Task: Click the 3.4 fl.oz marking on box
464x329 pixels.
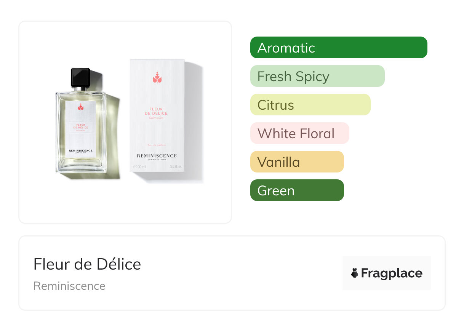Action: (176, 167)
